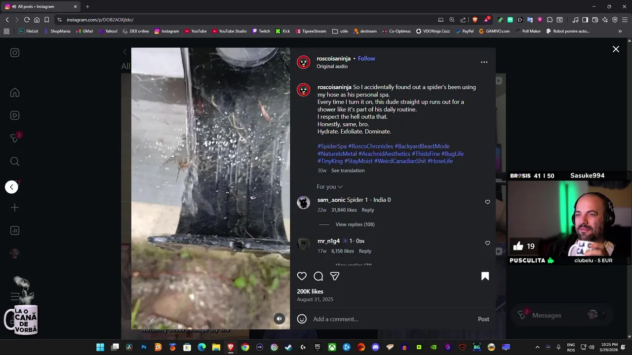Open zoom magnifier in address bar
The width and height of the screenshot is (632, 355).
[x=452, y=20]
